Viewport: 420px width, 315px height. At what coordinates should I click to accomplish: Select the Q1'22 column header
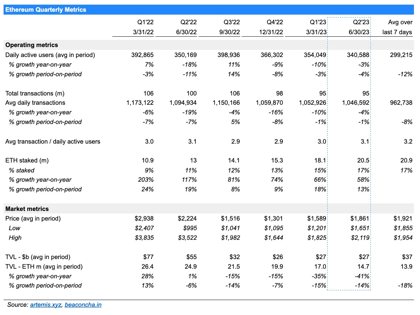click(145, 22)
